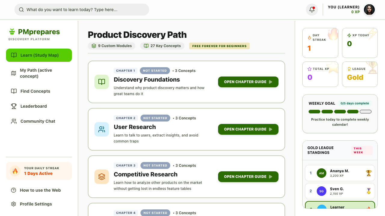The width and height of the screenshot is (385, 216).
Task: Open Learn (Study Map) in sidebar
Action: pos(39,55)
